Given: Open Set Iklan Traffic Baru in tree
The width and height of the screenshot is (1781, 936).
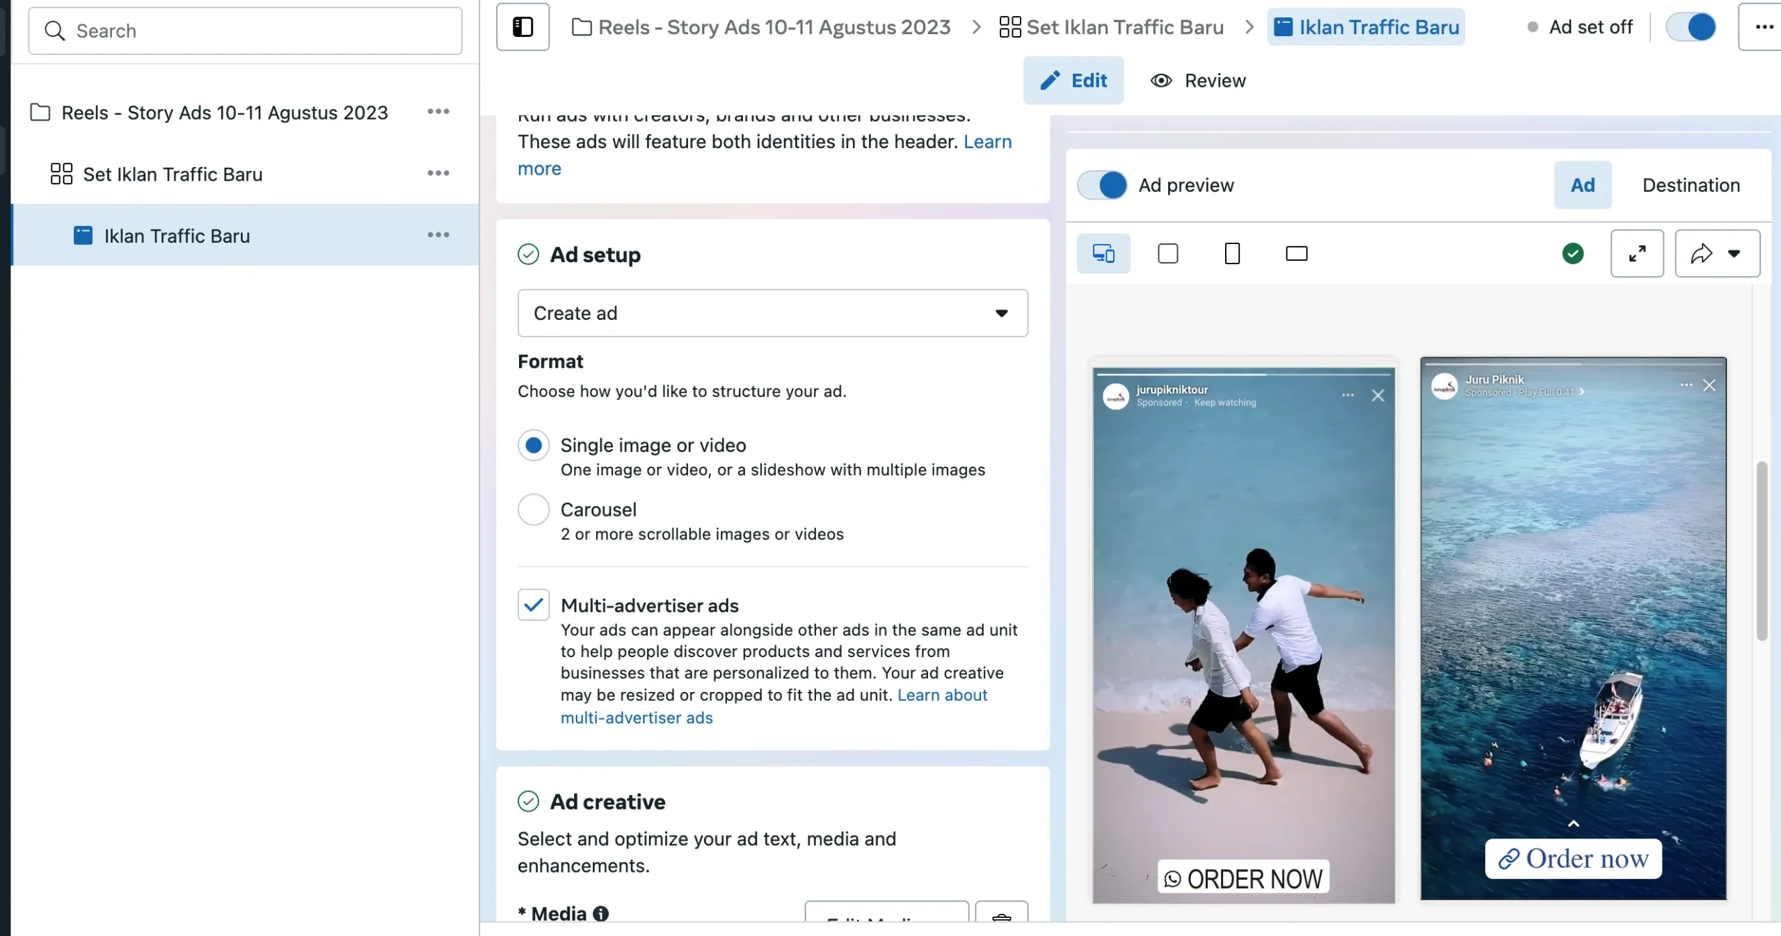Looking at the screenshot, I should [x=173, y=174].
